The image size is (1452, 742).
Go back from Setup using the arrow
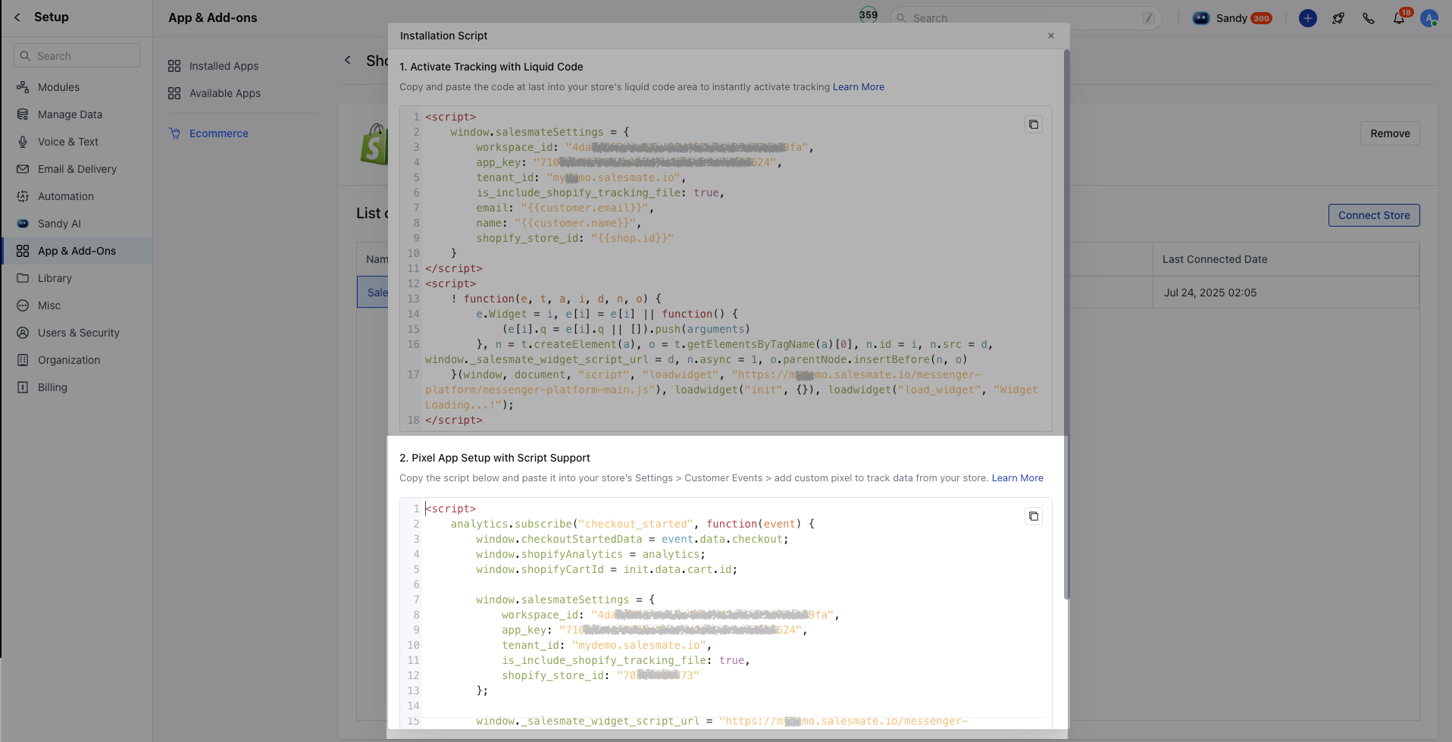17,17
